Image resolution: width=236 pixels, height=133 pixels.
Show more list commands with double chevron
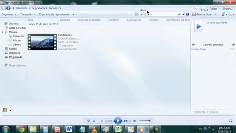215,14
